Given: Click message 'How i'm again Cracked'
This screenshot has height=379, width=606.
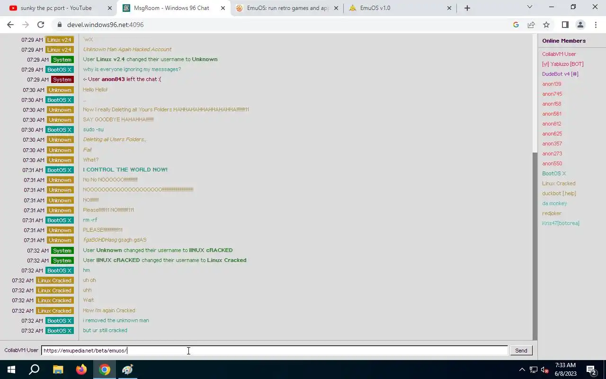Looking at the screenshot, I should click(x=109, y=310).
